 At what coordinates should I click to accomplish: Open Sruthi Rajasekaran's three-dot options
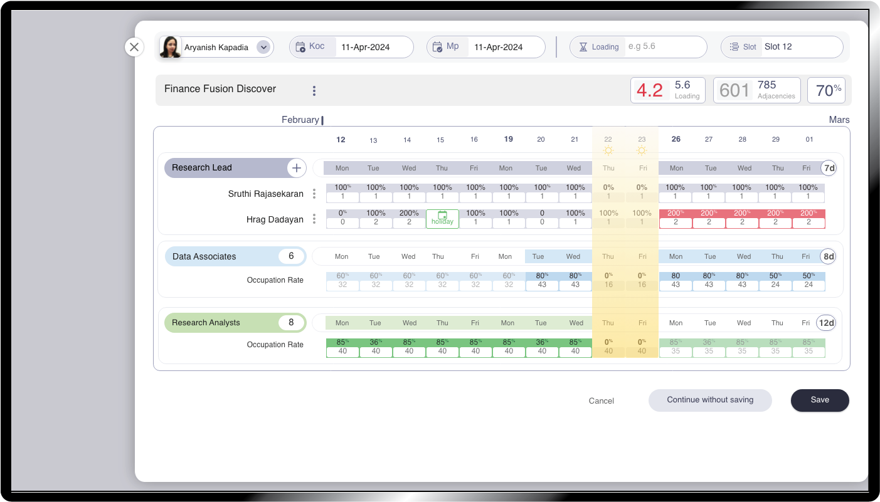(314, 194)
